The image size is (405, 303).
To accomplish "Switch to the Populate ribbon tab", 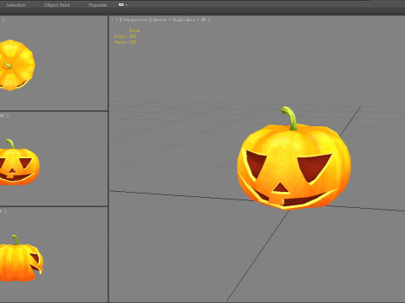I will pos(98,5).
